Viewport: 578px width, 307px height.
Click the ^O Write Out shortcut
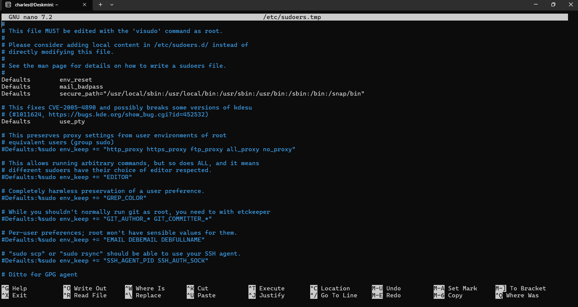[x=85, y=288]
